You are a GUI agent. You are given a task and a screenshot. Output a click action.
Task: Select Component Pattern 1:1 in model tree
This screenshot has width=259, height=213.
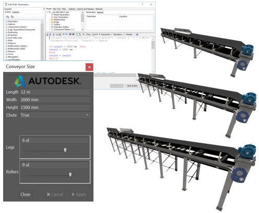tap(64, 30)
